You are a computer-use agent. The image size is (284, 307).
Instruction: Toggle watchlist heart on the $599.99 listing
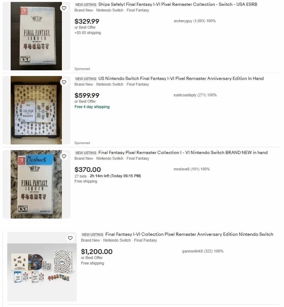(x=64, y=82)
